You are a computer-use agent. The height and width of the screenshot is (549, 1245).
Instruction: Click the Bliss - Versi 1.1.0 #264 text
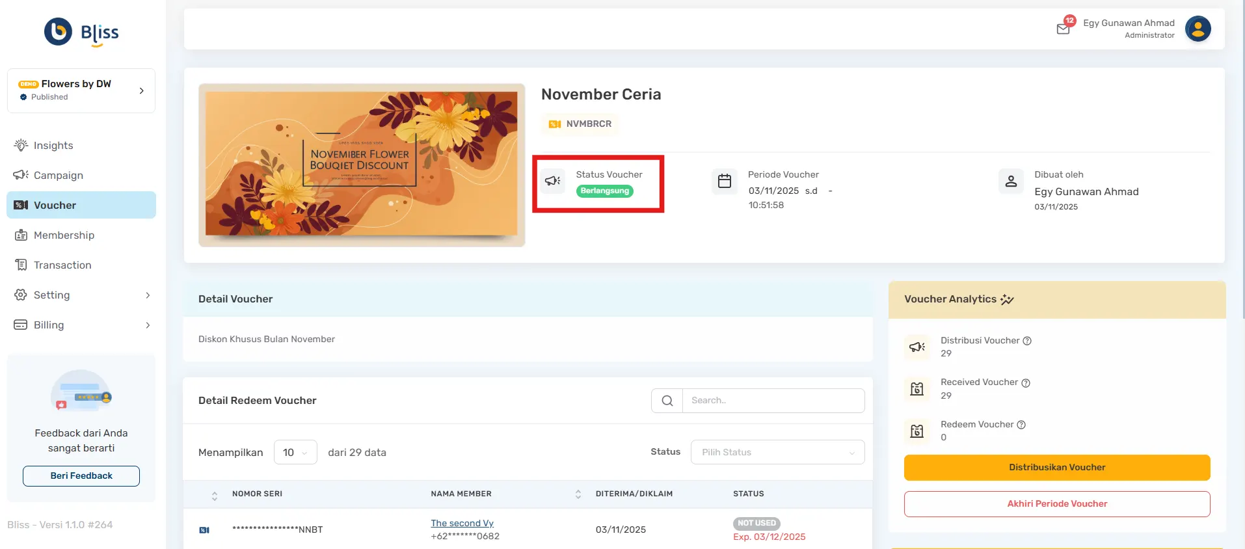tap(60, 524)
